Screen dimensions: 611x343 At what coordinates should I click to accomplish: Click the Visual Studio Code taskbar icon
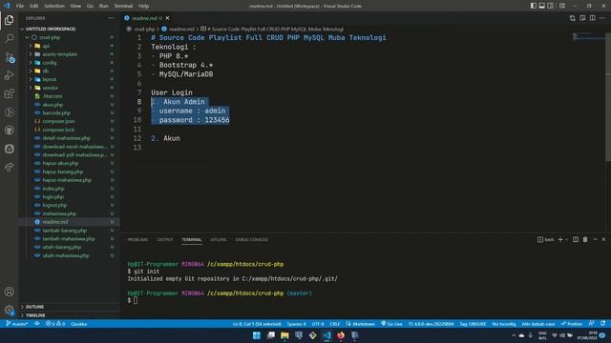click(327, 335)
